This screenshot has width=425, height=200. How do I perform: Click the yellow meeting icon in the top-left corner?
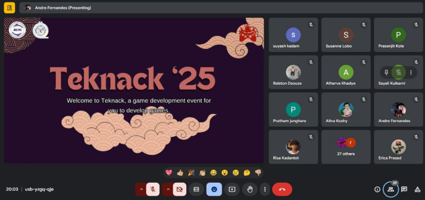pos(9,7)
